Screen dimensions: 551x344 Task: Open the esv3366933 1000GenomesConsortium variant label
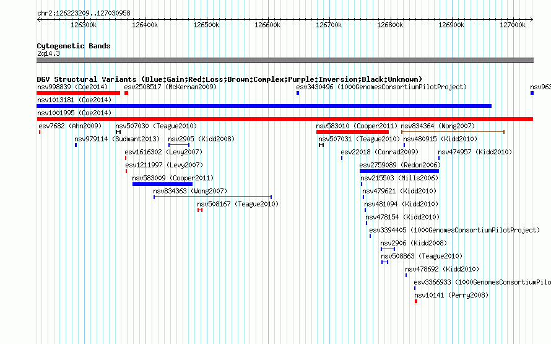482,282
